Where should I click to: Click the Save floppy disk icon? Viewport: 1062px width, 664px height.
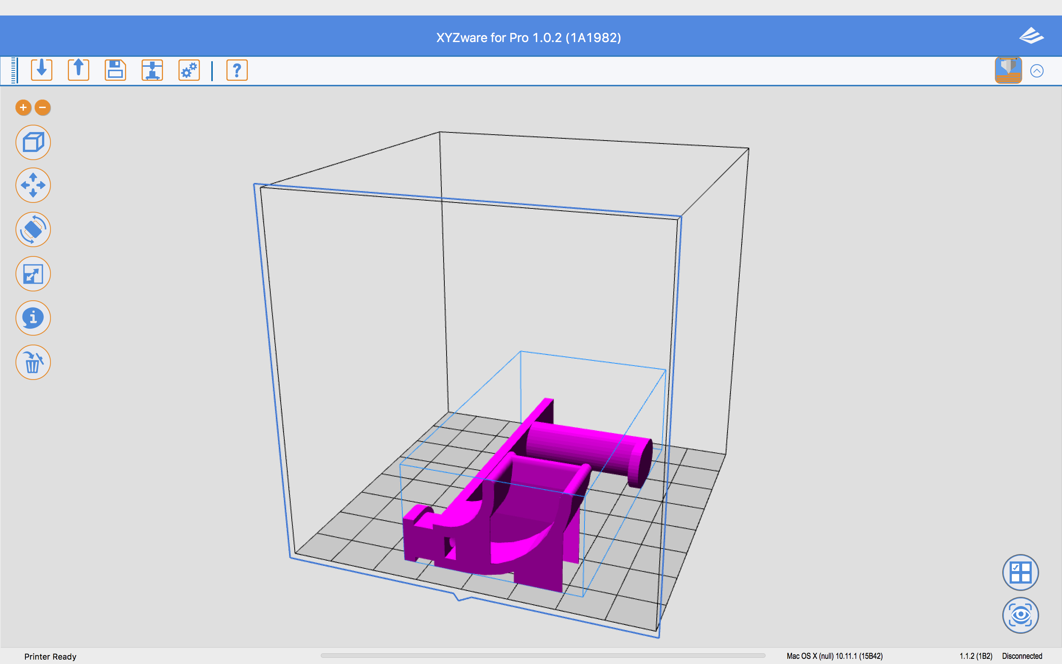[x=115, y=70]
